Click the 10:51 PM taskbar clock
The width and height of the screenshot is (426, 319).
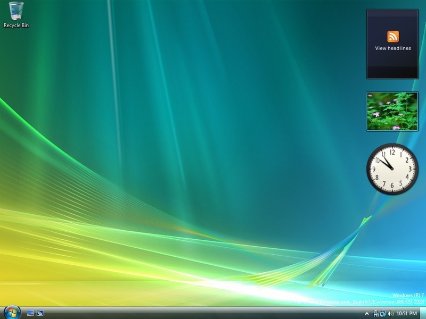pyautogui.click(x=406, y=314)
